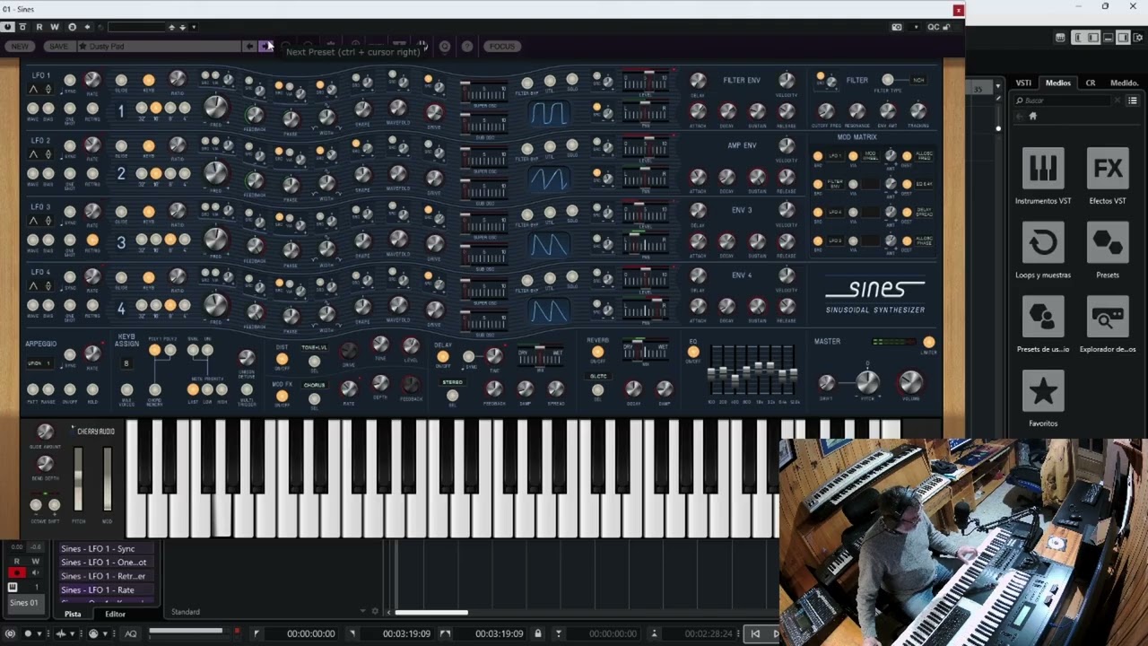Toggle the R read automation button in plugin header
Viewport: 1148px width, 646px height.
[39, 27]
